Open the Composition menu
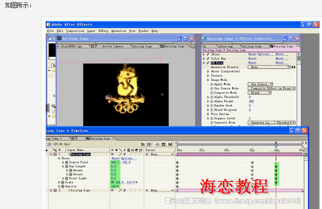The image size is (322, 209). 75,31
